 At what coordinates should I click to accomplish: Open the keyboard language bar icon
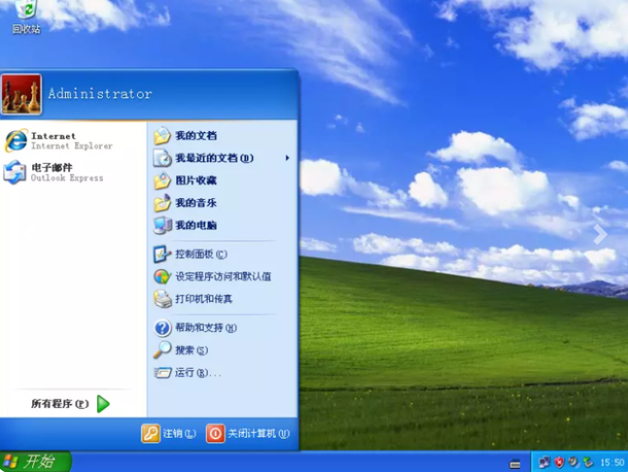515,462
